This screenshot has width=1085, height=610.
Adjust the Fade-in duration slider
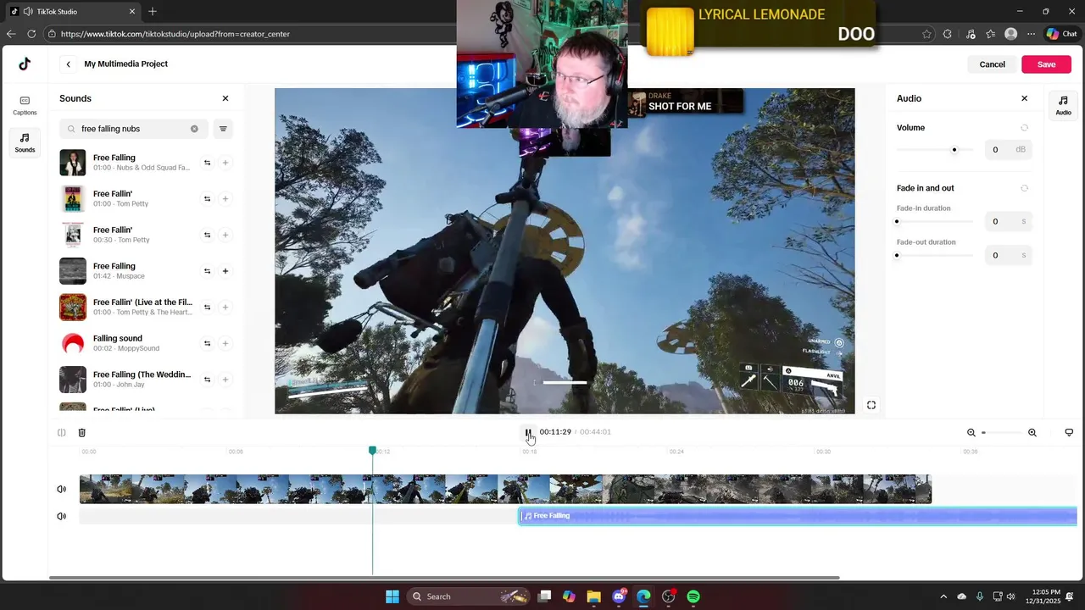click(897, 222)
